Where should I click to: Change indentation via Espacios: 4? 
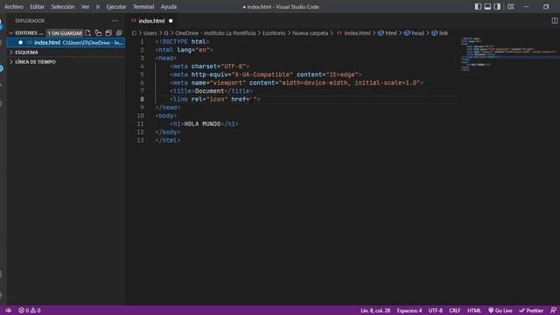point(409,311)
